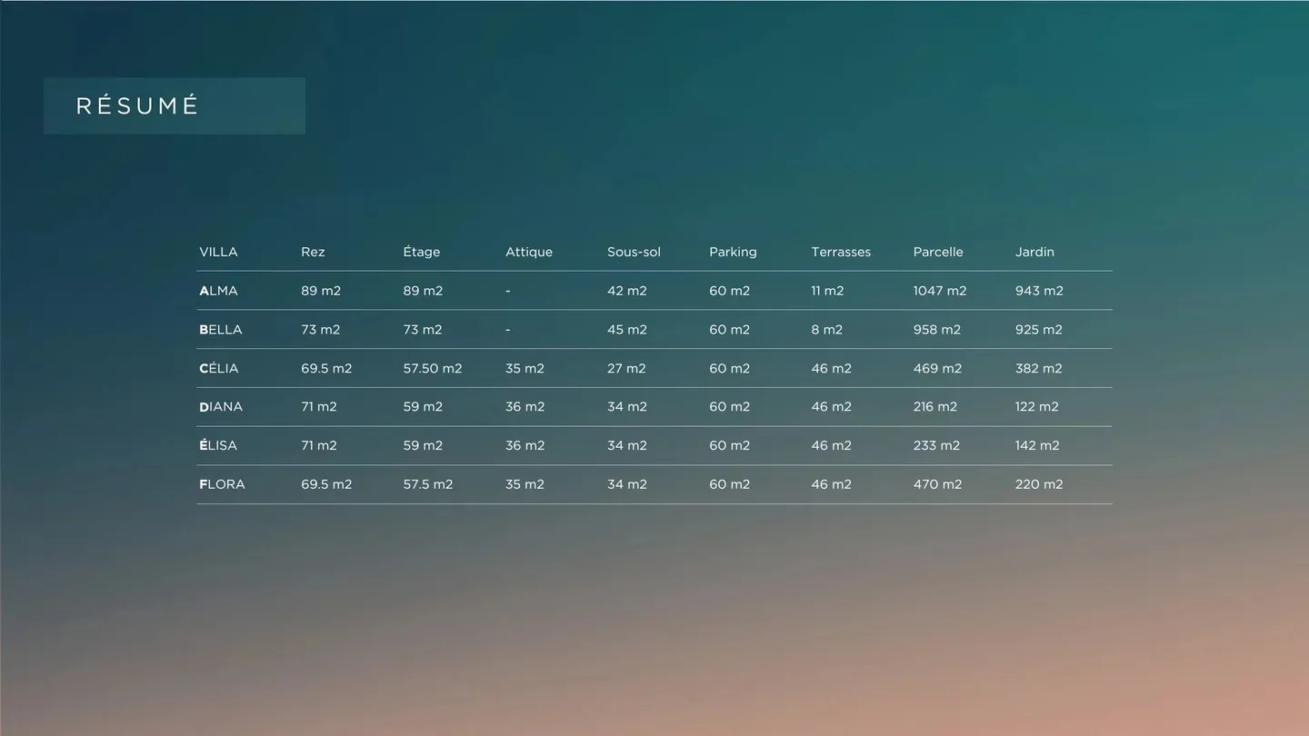Select the Attique column header

[529, 252]
